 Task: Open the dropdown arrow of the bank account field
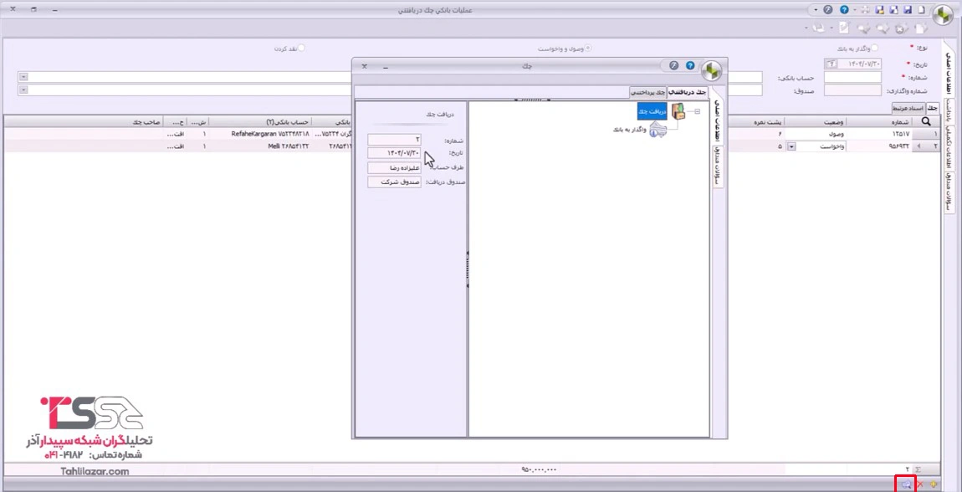[x=23, y=77]
